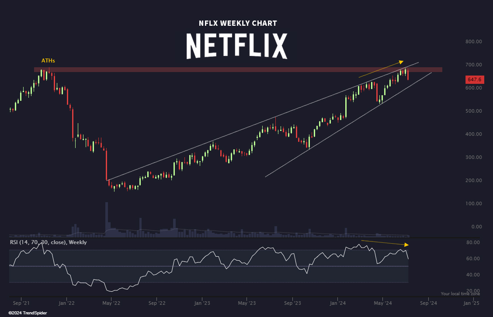The image size is (493, 317).
Task: Click the RSI 60.00 axis label
Action: tap(473, 258)
